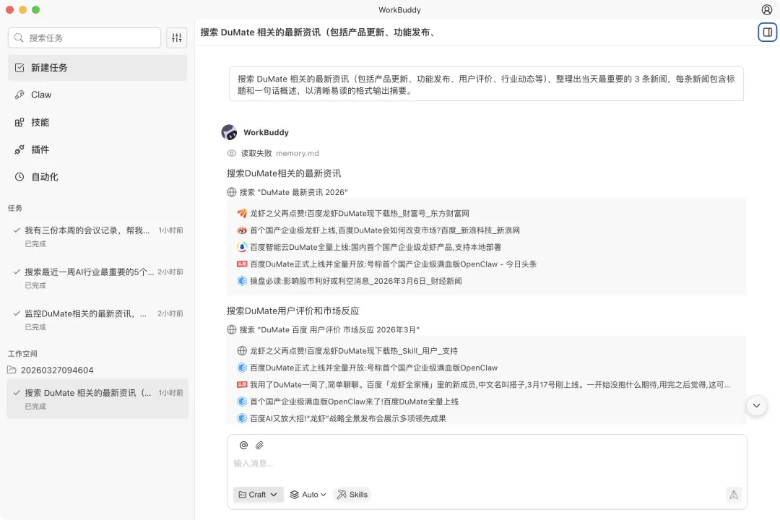
Task: Click the @ mention icon
Action: 243,446
